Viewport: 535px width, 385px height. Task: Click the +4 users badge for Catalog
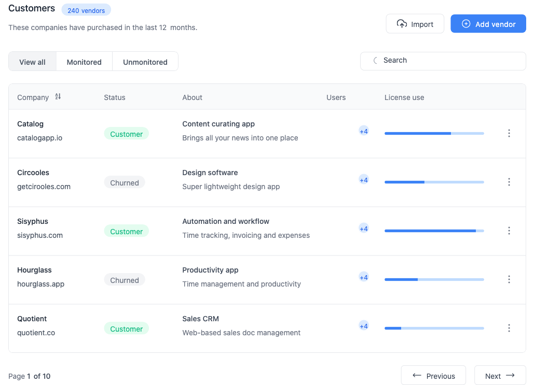364,131
